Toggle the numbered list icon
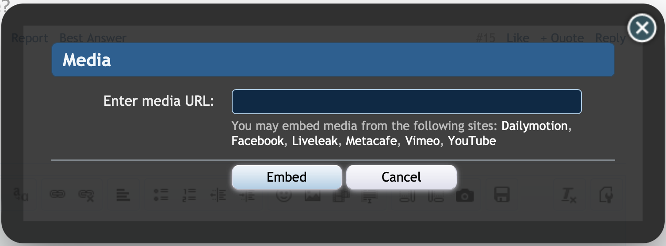The width and height of the screenshot is (666, 246). [x=189, y=194]
